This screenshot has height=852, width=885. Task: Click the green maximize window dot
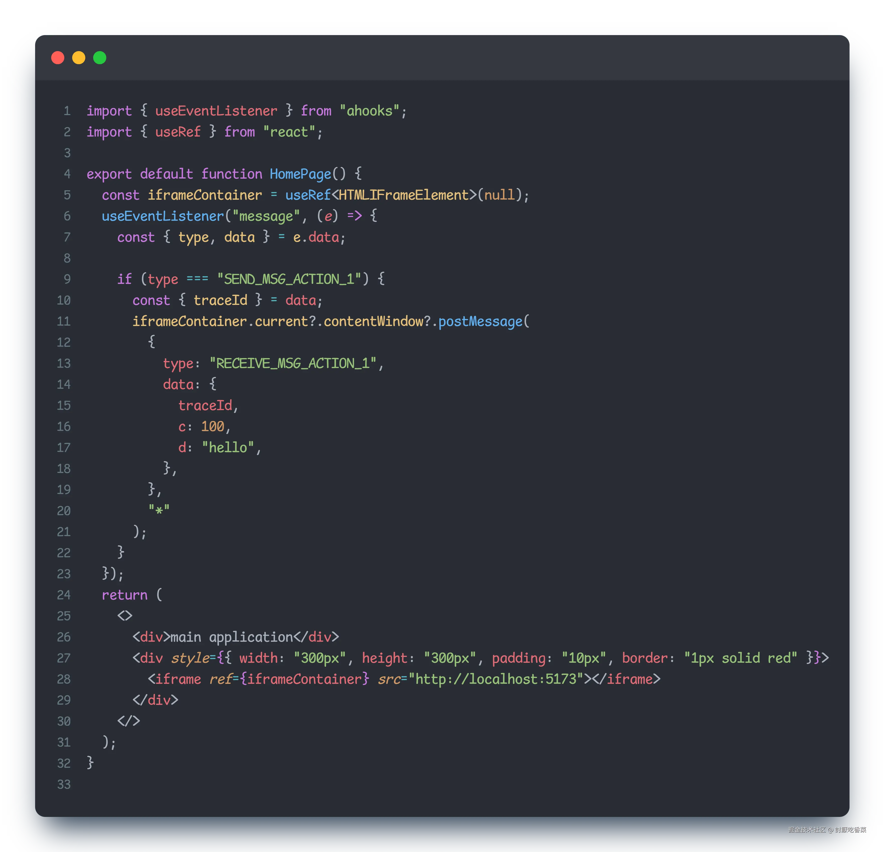100,58
